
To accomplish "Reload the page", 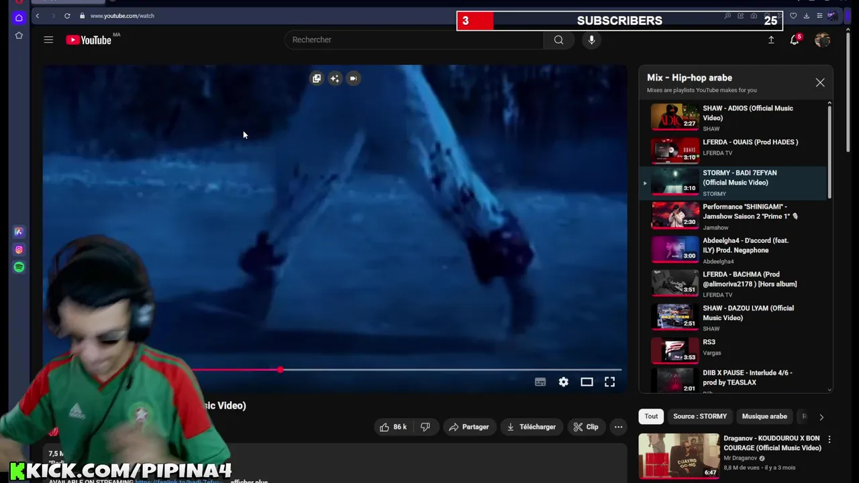I will click(x=67, y=15).
